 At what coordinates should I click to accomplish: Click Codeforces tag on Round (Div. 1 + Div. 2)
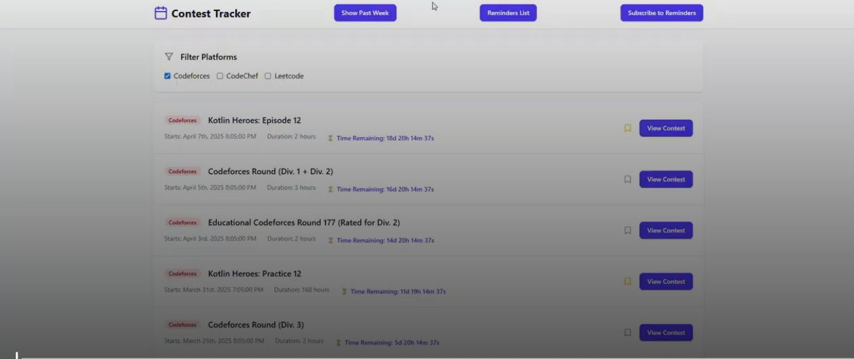click(x=182, y=172)
